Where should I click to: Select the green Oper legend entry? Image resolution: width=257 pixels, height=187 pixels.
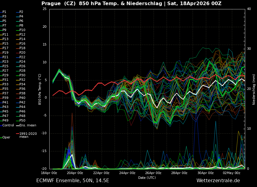tap(6, 138)
